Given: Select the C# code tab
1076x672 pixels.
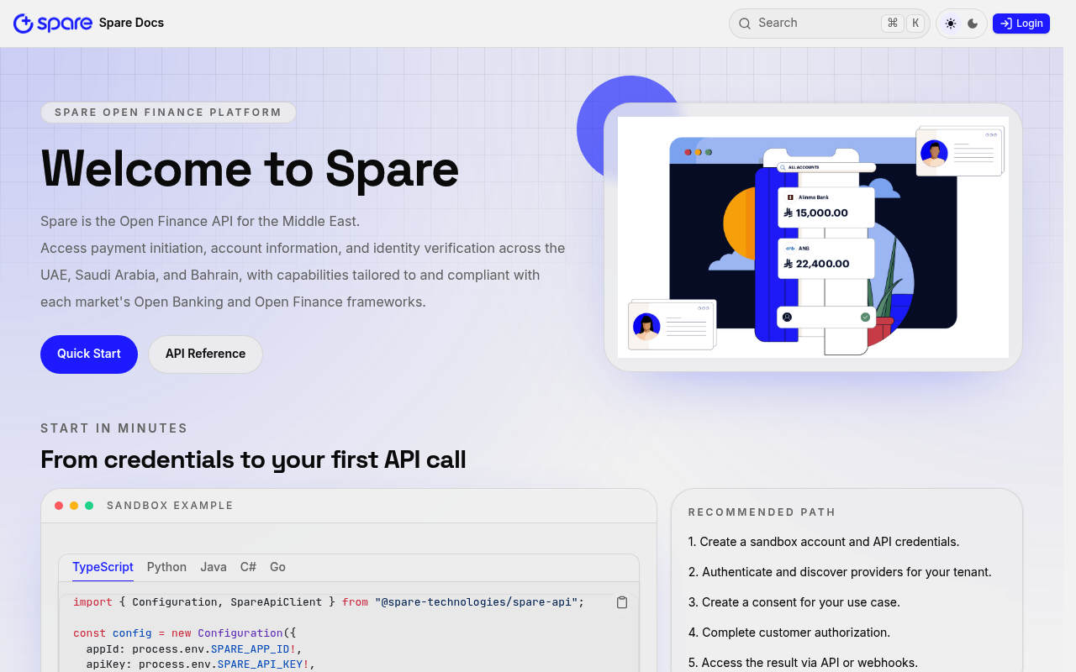Looking at the screenshot, I should coord(248,567).
